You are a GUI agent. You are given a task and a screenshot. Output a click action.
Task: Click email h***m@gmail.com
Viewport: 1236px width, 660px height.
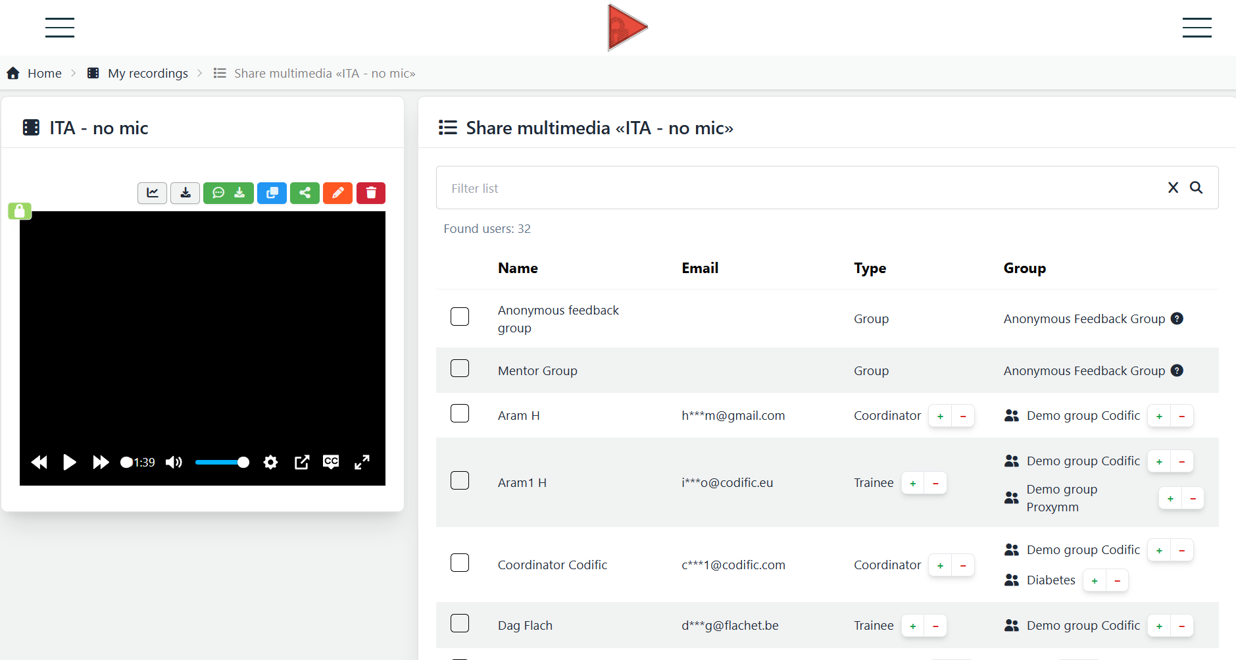[x=733, y=415]
